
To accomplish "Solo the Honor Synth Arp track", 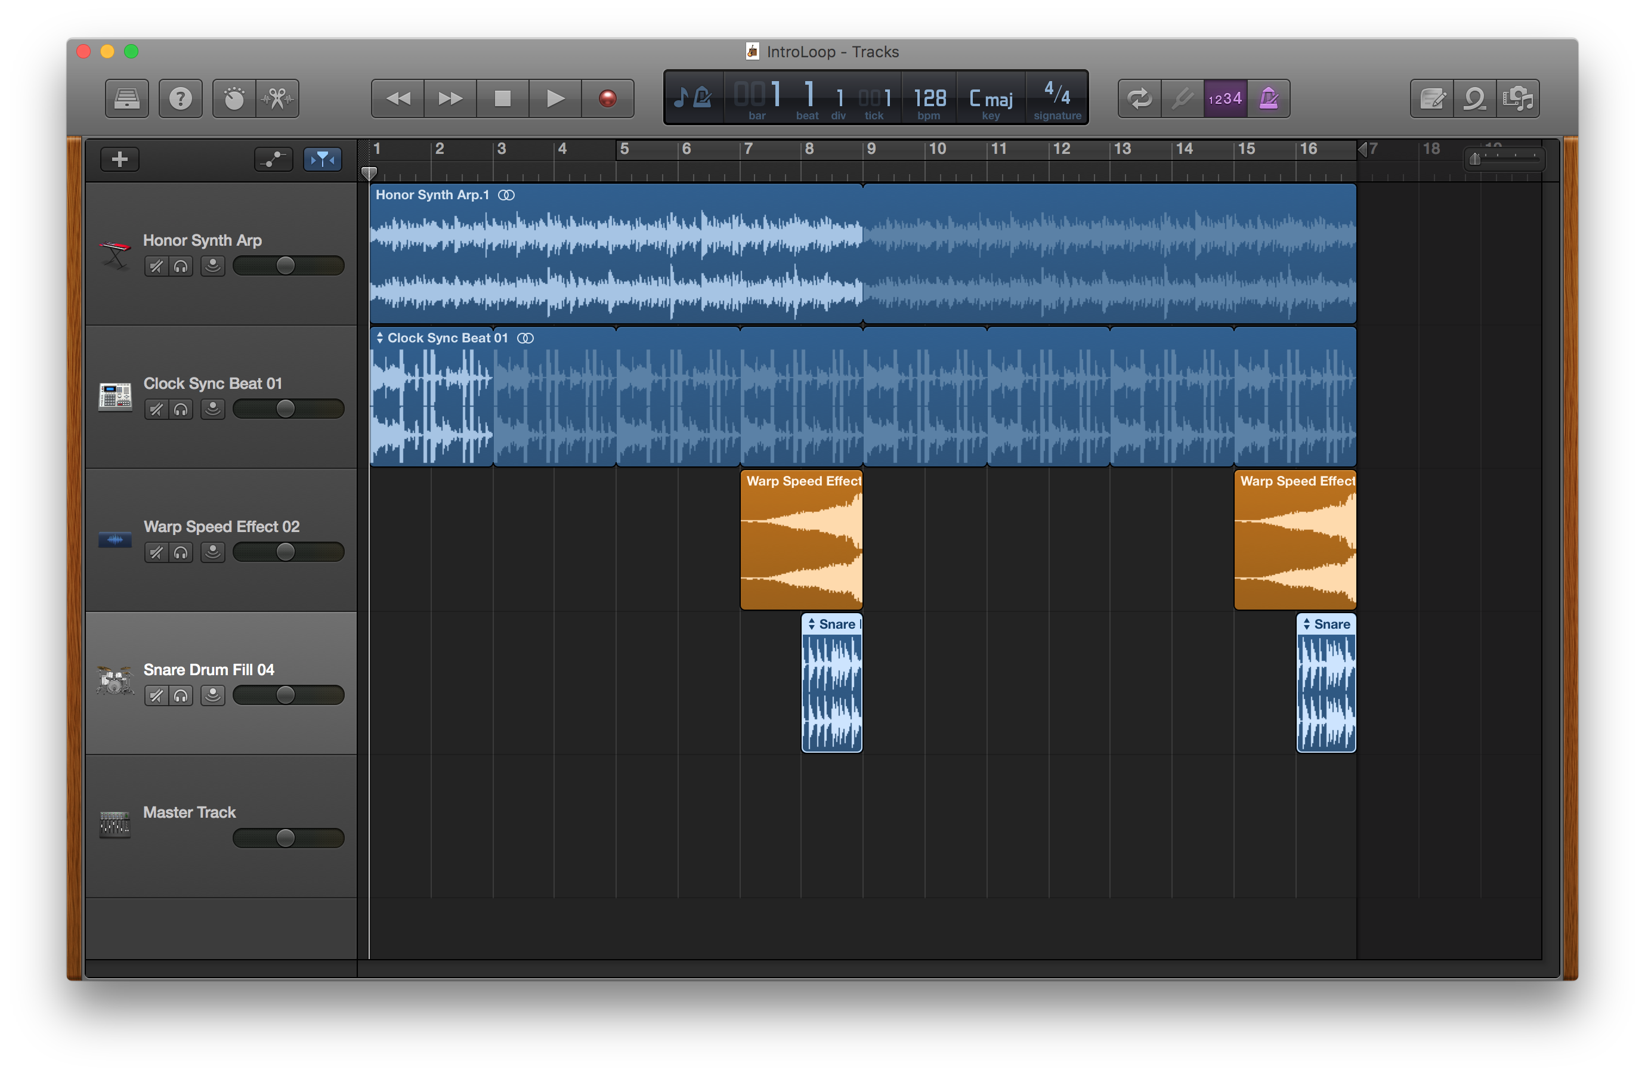I will pos(180,266).
